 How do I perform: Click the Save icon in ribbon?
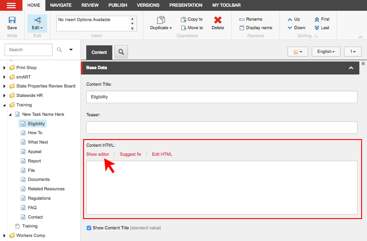coord(12,20)
